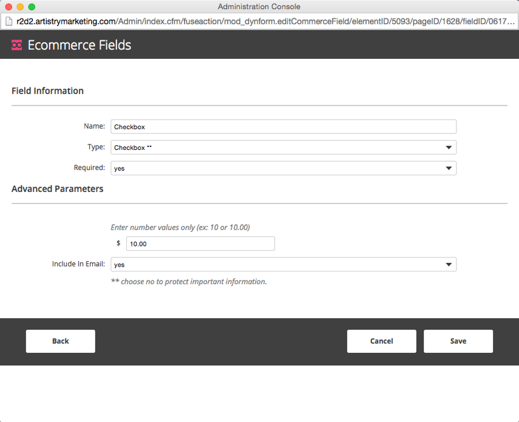Click the pink Ecommerce Fields logo icon

click(16, 45)
